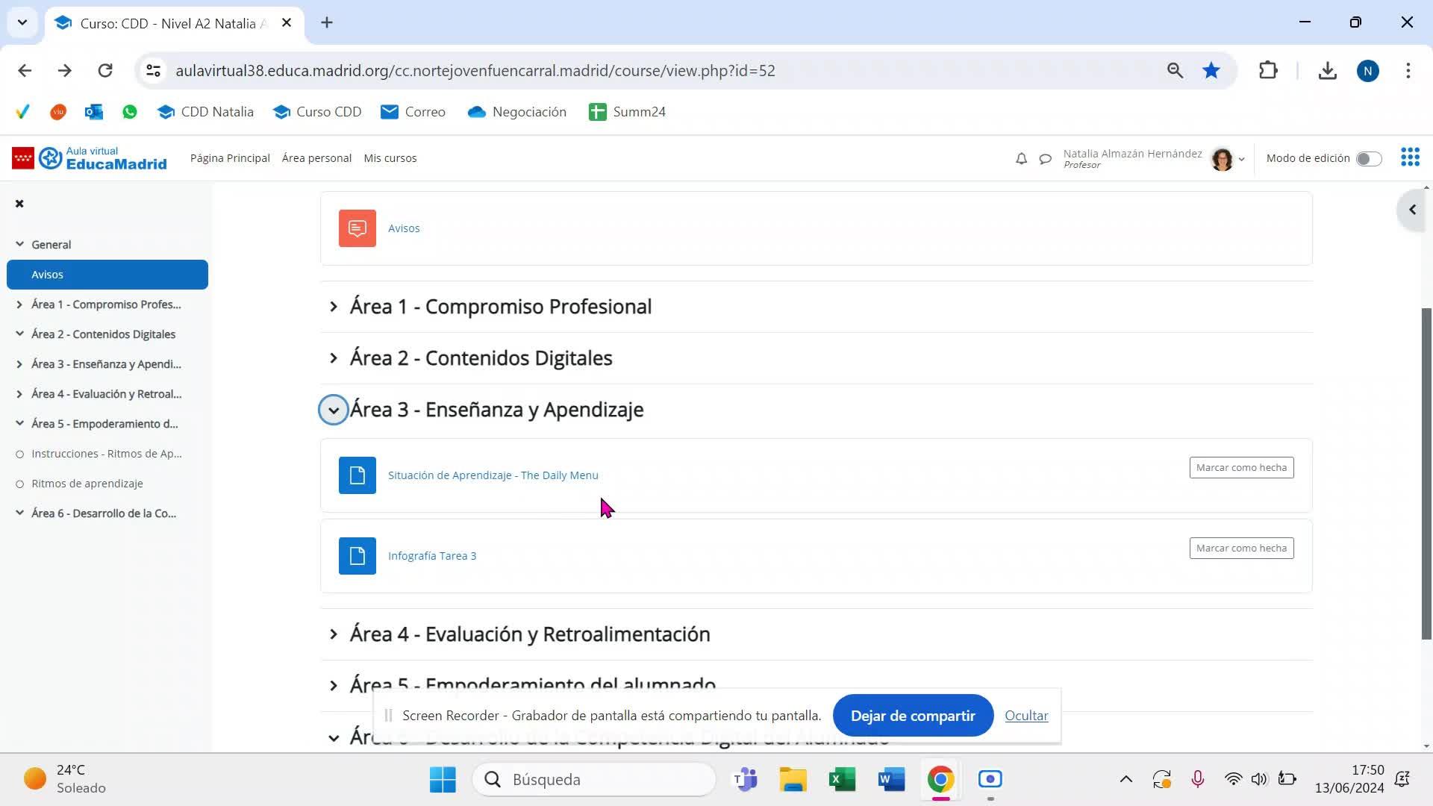Close the course index sidebar
This screenshot has width=1433, height=806.
[19, 204]
